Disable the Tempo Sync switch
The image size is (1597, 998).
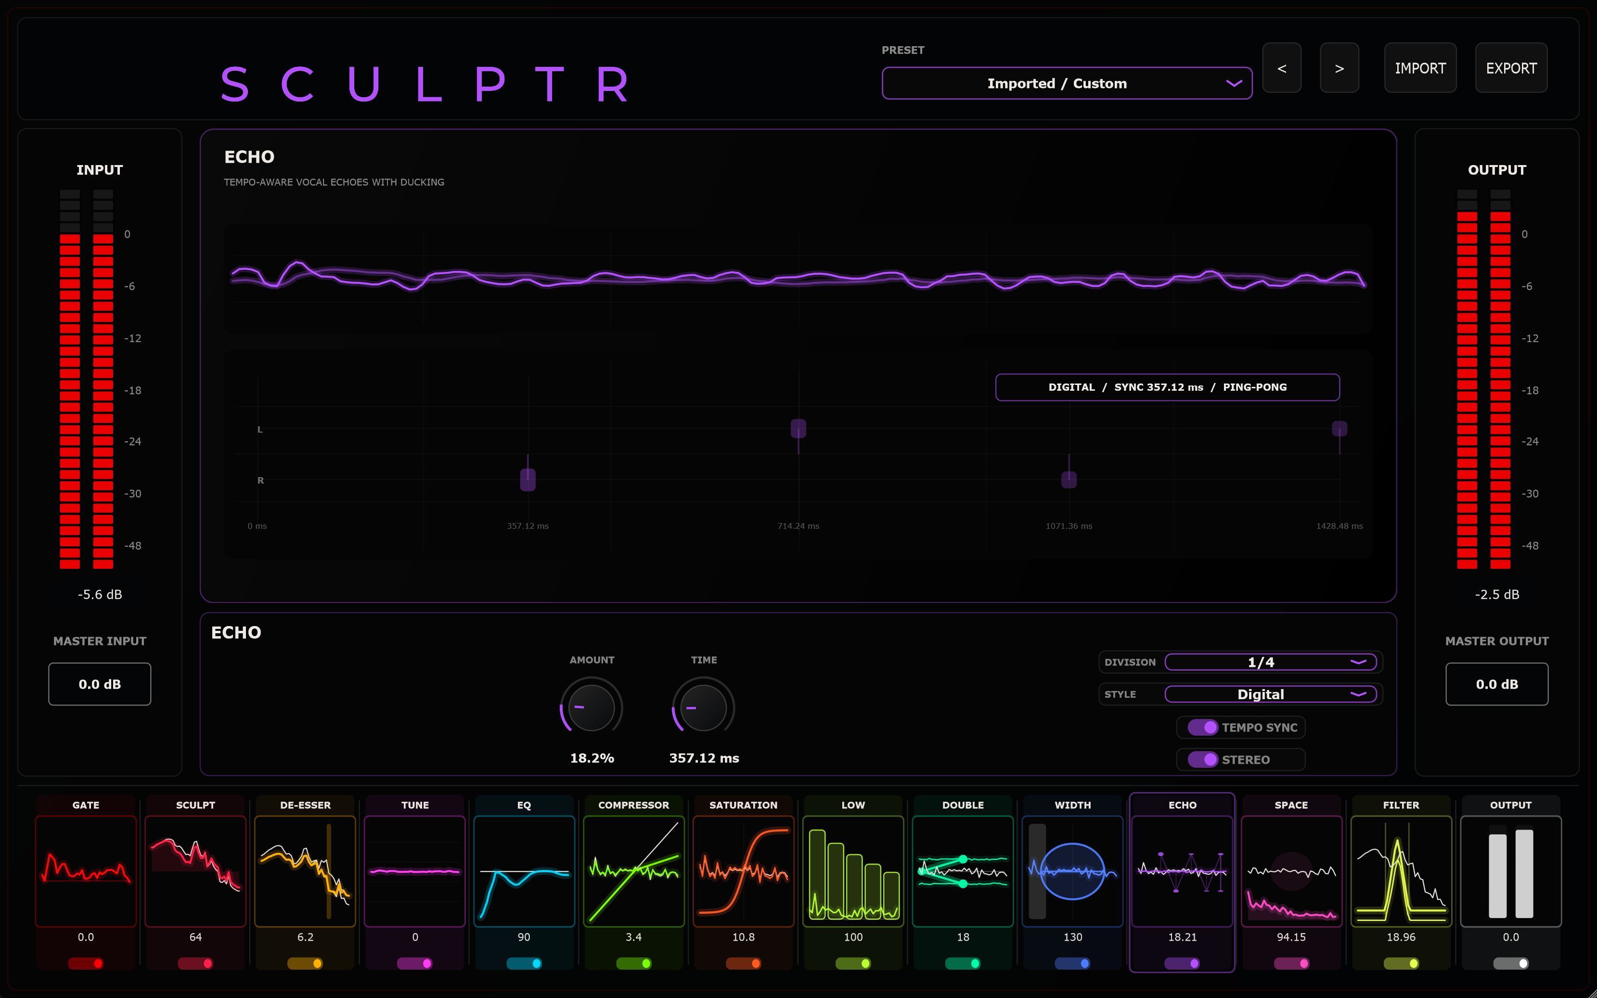(1203, 728)
